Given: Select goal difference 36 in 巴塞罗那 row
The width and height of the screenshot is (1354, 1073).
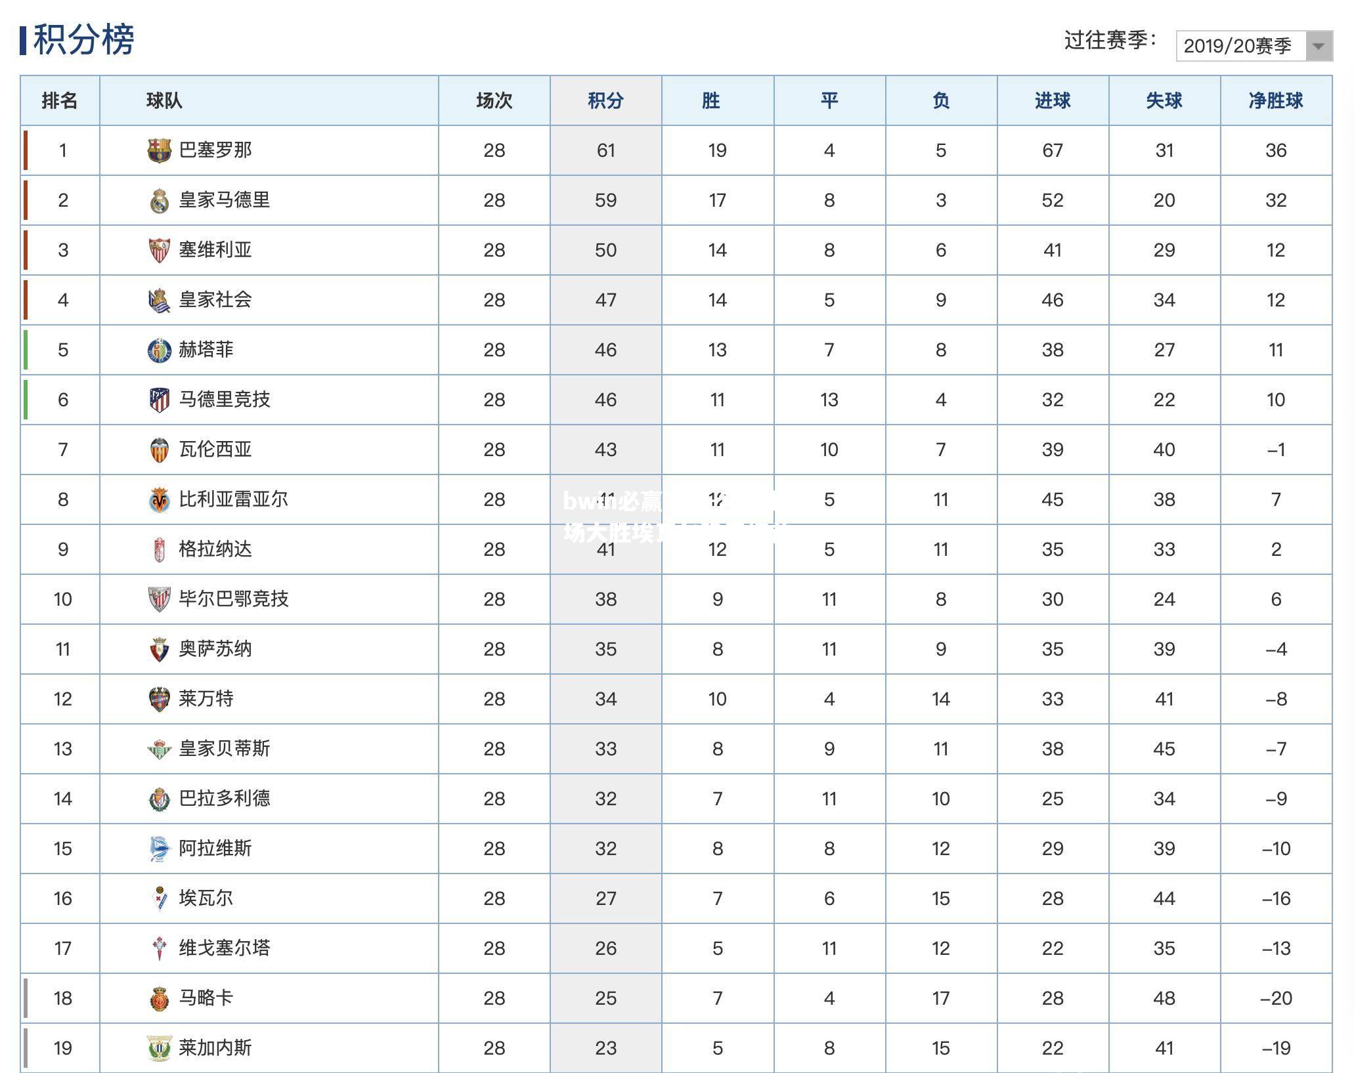Looking at the screenshot, I should pos(1276,150).
